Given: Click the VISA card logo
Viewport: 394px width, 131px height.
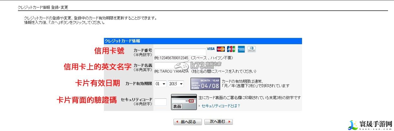Looking at the screenshot, I should click(211, 49).
